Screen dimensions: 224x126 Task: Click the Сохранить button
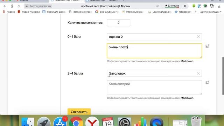79,112
